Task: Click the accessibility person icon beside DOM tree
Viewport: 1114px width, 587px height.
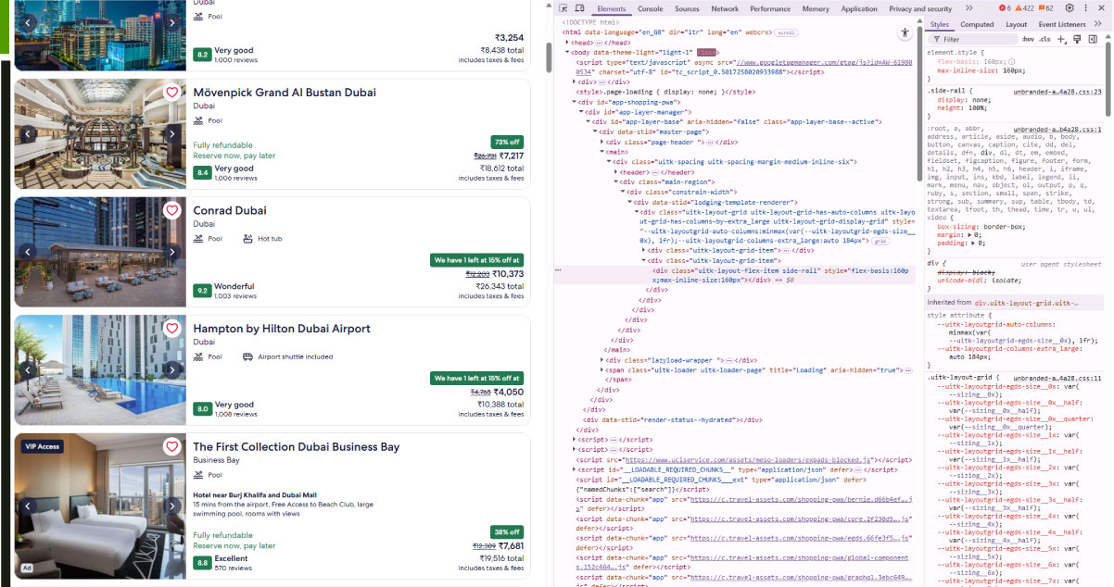Action: click(x=905, y=32)
